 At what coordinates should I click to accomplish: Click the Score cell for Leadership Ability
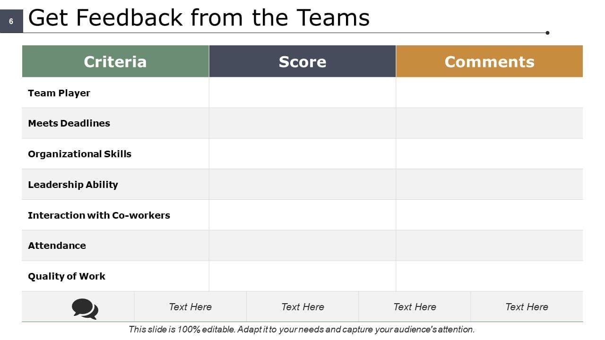(302, 185)
